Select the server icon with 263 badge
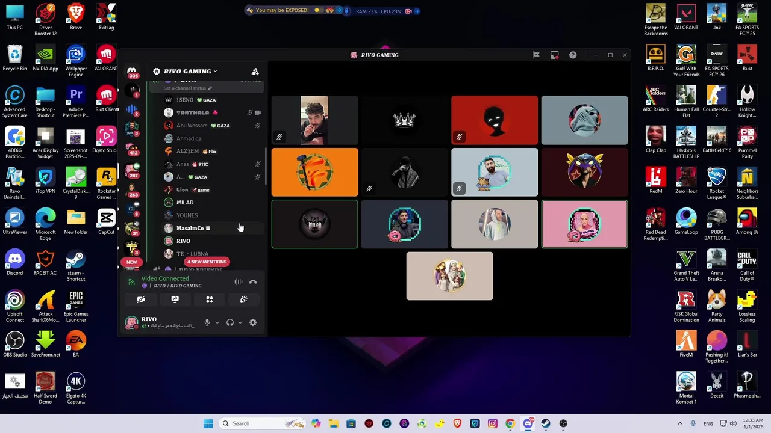The image size is (771, 433). 132,190
